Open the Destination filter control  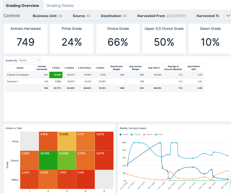click(x=114, y=16)
